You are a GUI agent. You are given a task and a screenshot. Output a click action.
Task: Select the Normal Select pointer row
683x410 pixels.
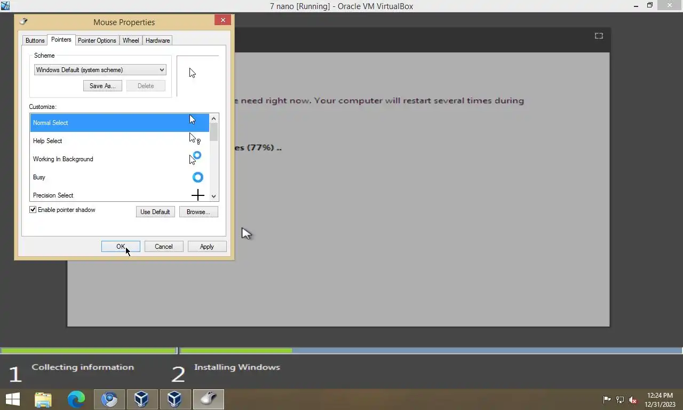(120, 123)
